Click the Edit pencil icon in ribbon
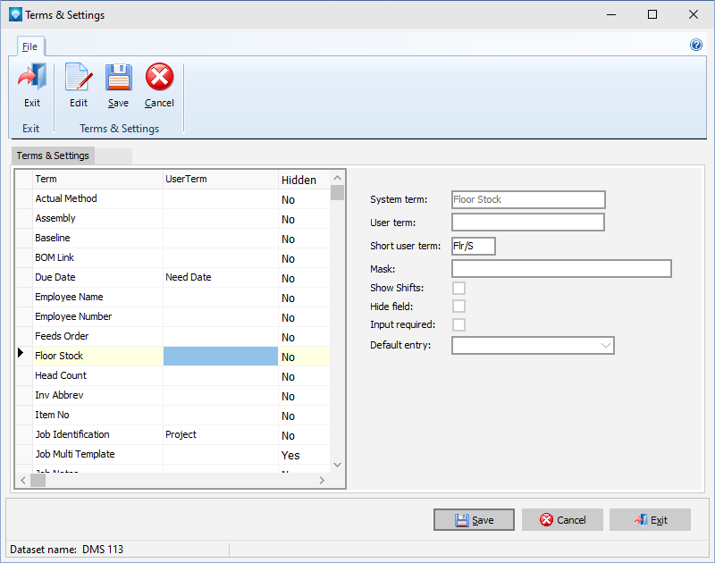 click(x=79, y=79)
